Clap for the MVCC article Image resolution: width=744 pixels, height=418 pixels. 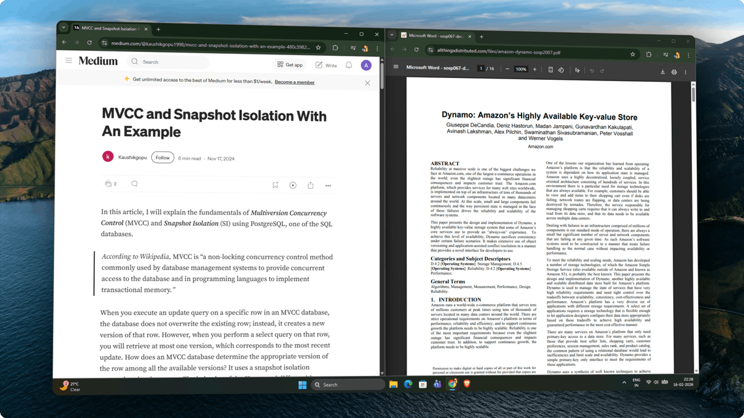(108, 184)
